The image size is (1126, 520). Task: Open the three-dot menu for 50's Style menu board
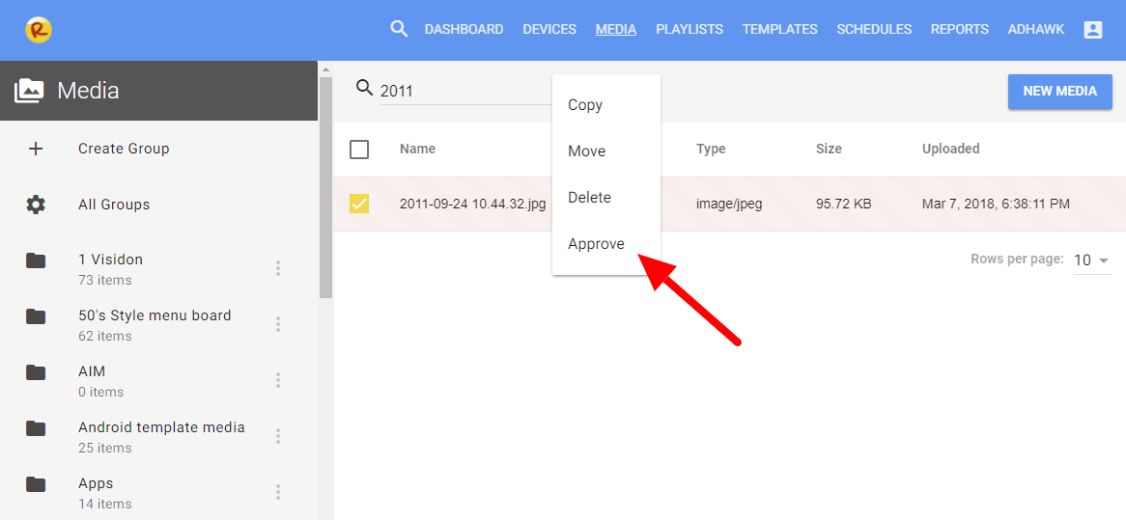point(278,324)
